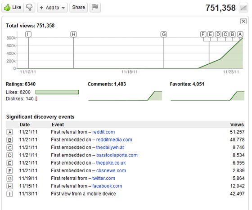Toggle the video statistics chart icon

(243, 8)
